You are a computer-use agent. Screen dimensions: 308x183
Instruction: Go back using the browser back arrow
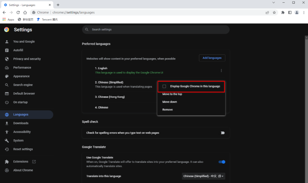click(x=4, y=12)
